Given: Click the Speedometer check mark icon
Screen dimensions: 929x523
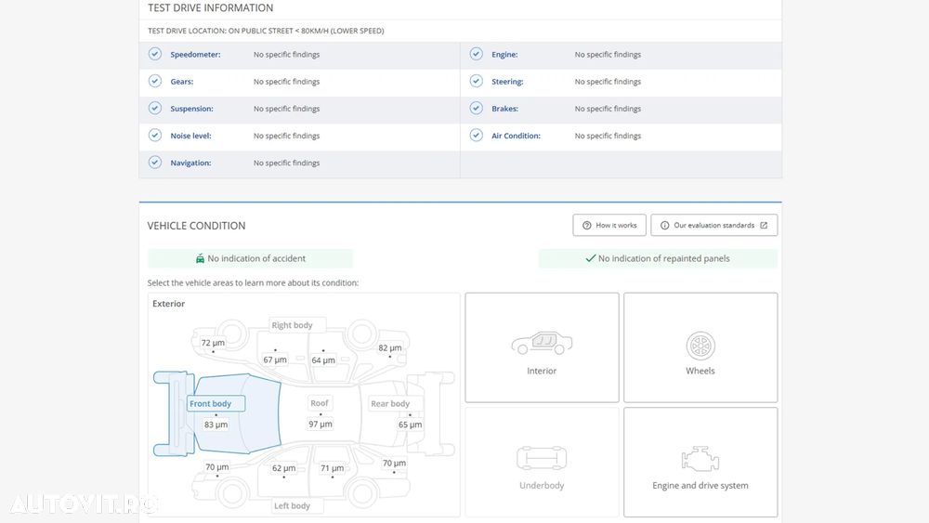Looking at the screenshot, I should point(155,55).
